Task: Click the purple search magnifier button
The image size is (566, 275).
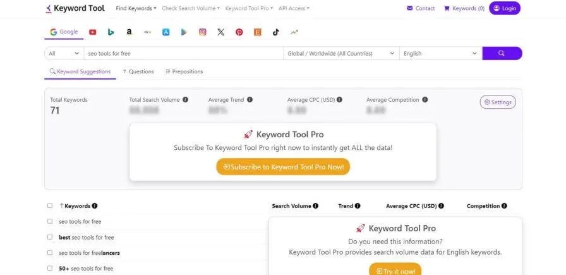Action: coord(502,53)
